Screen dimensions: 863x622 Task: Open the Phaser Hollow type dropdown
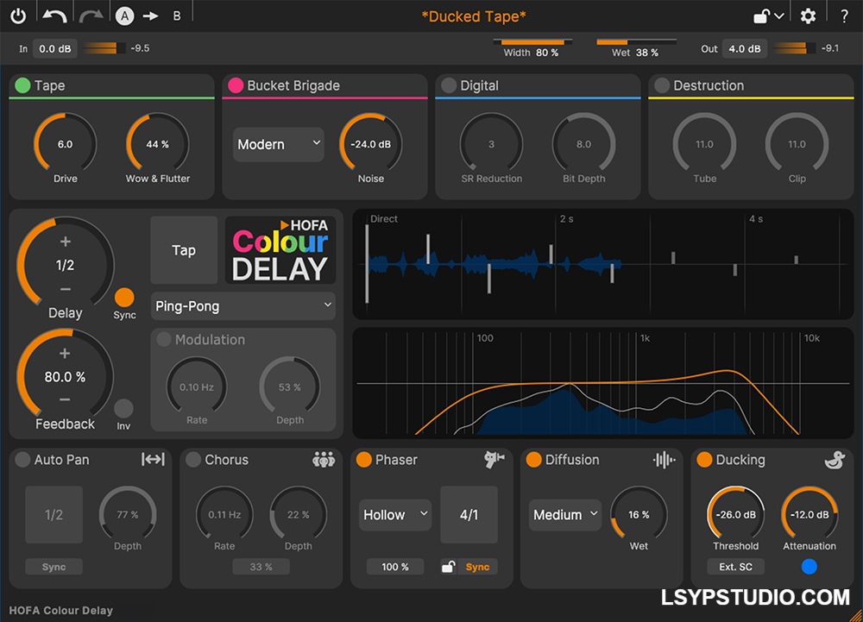click(x=395, y=515)
